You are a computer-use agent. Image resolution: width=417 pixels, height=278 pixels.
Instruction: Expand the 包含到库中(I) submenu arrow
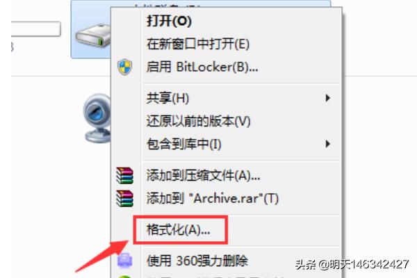(x=327, y=144)
